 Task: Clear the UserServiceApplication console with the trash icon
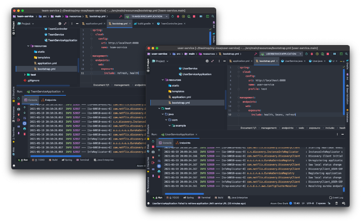click(159, 177)
